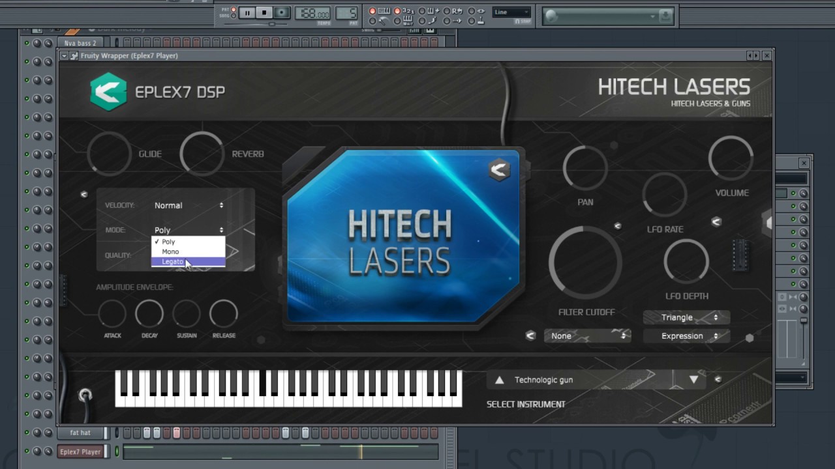Image resolution: width=835 pixels, height=469 pixels.
Task: Click the fader in the mixer window
Action: (x=804, y=320)
